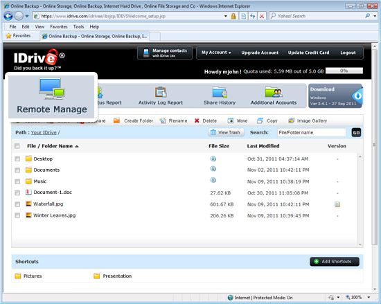Image resolution: width=381 pixels, height=304 pixels.
Task: Open the zoom level 100% dropdown
Action: point(369,297)
